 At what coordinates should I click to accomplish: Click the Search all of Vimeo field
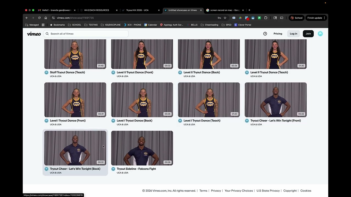click(86, 34)
